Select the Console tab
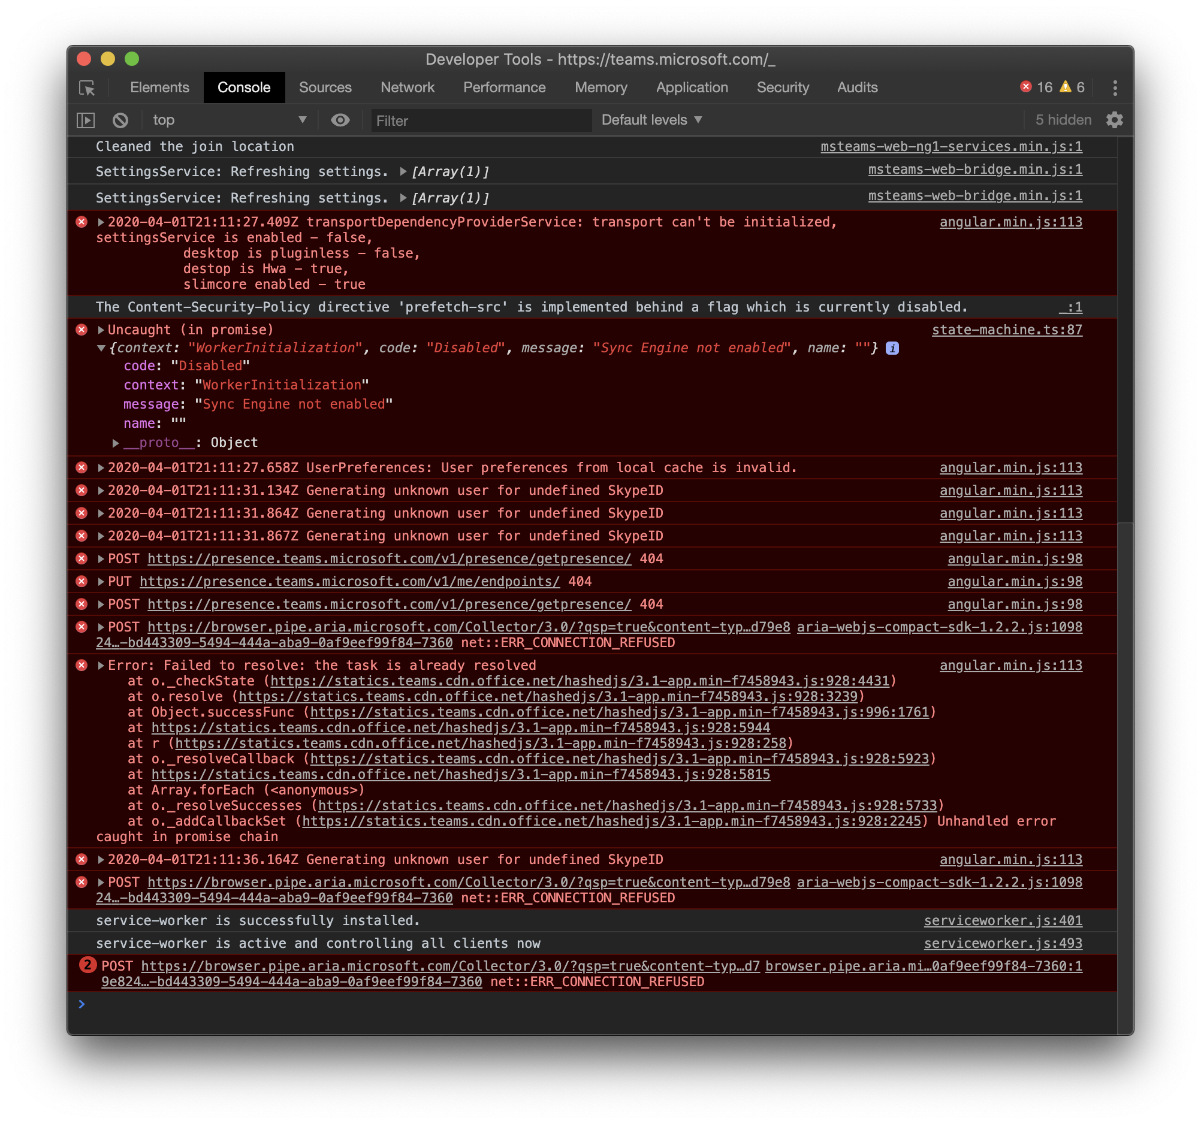 coord(244,87)
